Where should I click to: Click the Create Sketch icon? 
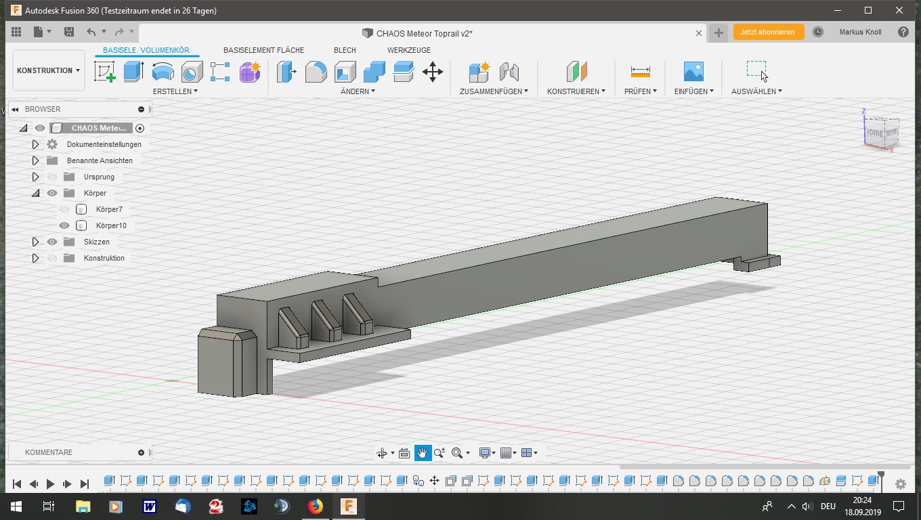click(x=104, y=71)
